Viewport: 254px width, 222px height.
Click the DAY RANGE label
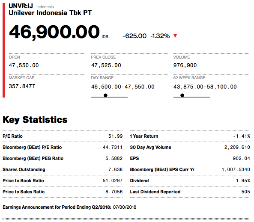click(102, 78)
